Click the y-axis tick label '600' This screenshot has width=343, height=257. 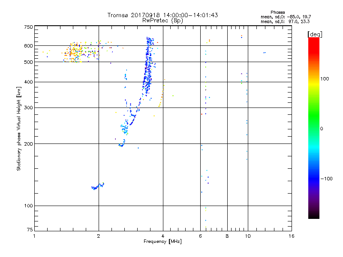point(28,46)
